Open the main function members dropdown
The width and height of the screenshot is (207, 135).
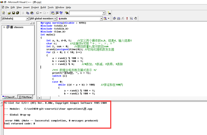pyautogui.click(x=101, y=18)
